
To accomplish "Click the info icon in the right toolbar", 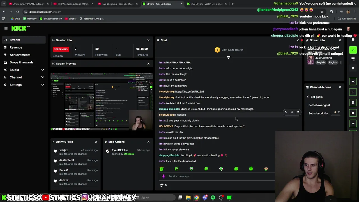I will tap(353, 40).
